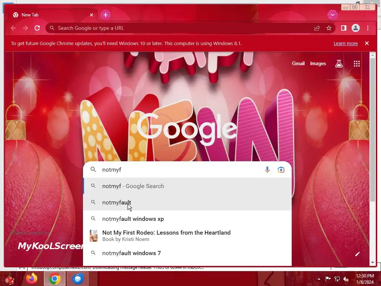The width and height of the screenshot is (381, 286).
Task: Open network tray icon
Action: click(x=337, y=279)
